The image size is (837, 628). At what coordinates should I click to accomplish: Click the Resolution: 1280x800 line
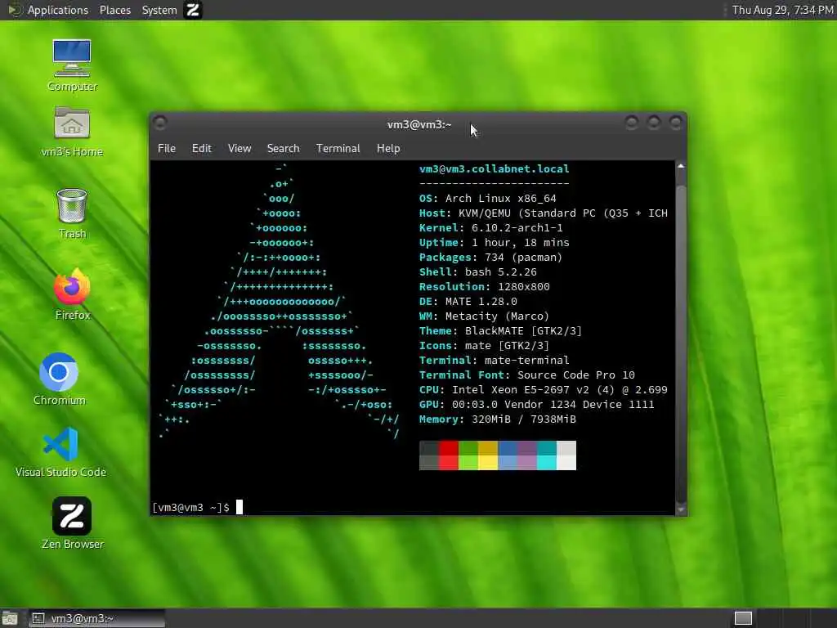coord(485,287)
